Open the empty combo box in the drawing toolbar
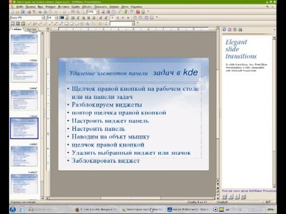Image resolution: width=286 pixels, height=214 pixels. click(122, 24)
